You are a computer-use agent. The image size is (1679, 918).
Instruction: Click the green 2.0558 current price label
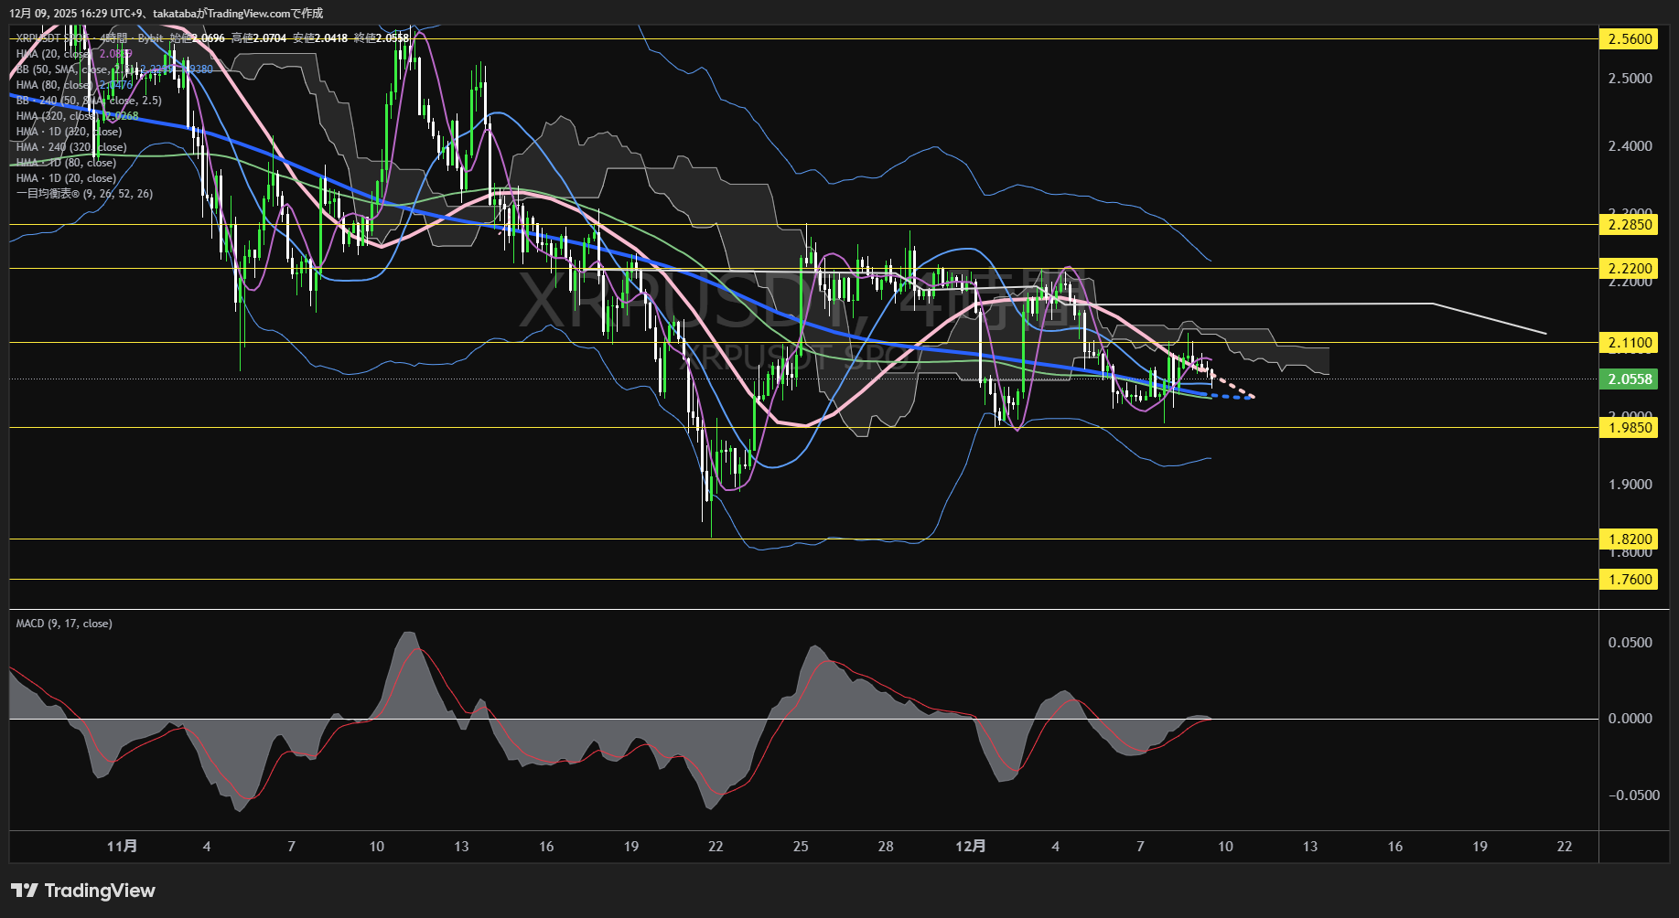coord(1630,379)
